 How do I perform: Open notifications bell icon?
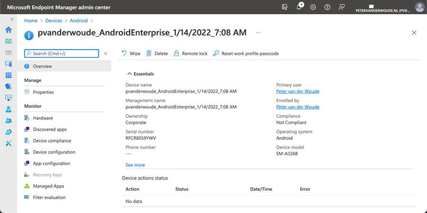299,7
